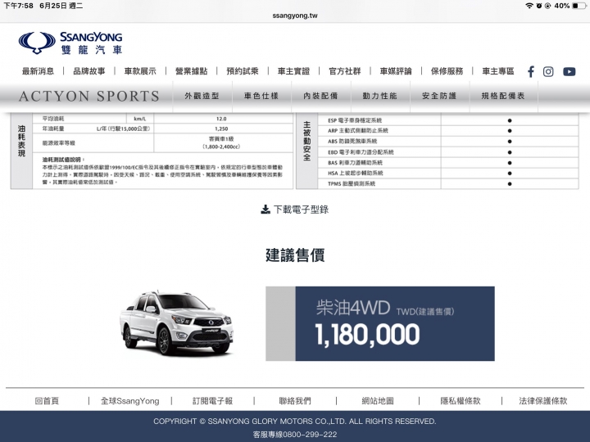Click the 下載電子型錄 link
The image size is (590, 442).
coord(301,210)
